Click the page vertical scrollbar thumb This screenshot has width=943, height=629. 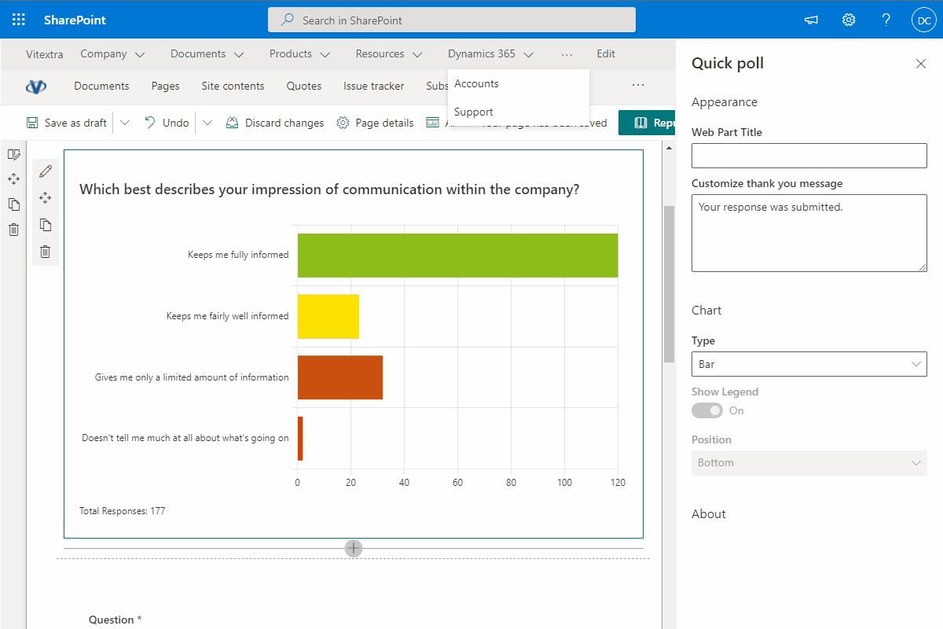[x=669, y=283]
